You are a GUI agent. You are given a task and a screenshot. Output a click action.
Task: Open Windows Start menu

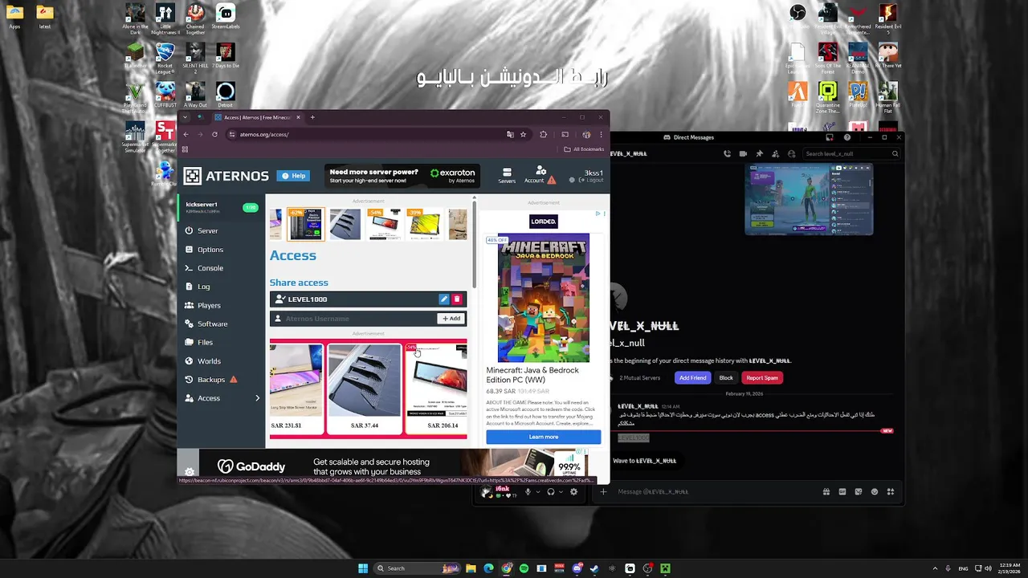pyautogui.click(x=363, y=568)
